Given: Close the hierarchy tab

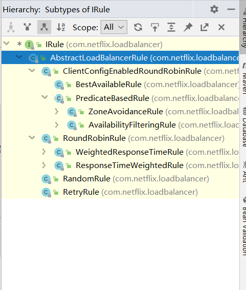Looking at the screenshot, I should click(x=221, y=27).
